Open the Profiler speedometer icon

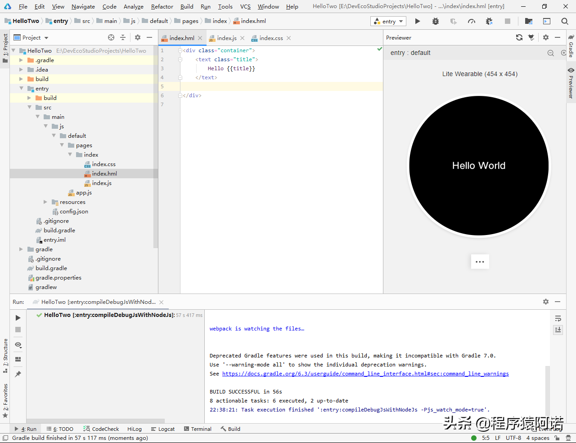[x=472, y=21]
